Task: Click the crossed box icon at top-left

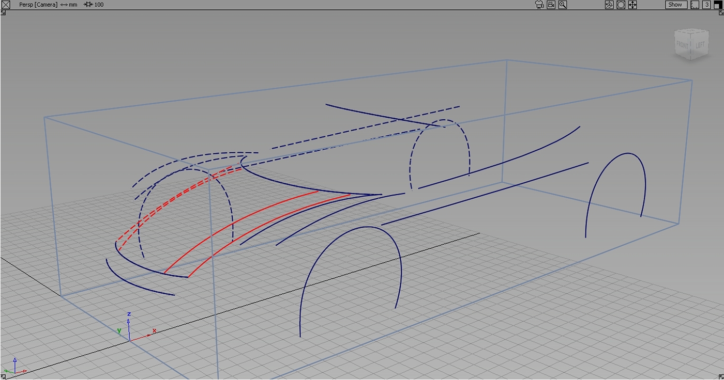Action: (x=6, y=5)
